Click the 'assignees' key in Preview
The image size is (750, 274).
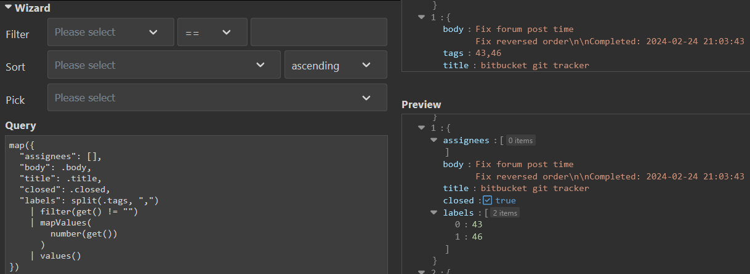[x=466, y=140]
